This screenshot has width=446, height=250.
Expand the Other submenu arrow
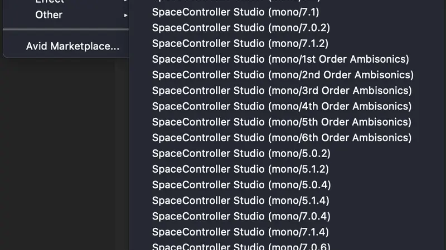[x=125, y=16]
